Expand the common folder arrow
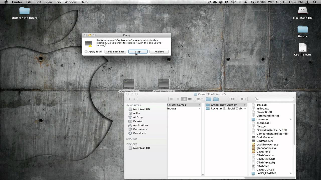The width and height of the screenshot is (321, 180). (291, 119)
